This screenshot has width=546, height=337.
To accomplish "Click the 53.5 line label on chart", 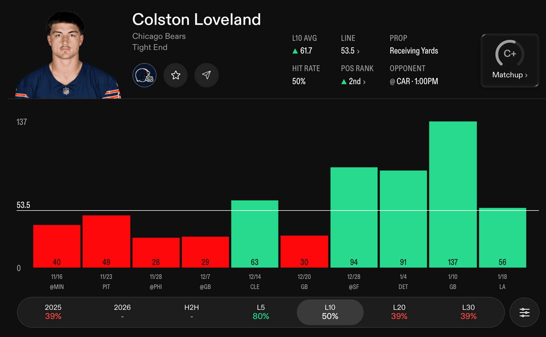I will point(23,205).
